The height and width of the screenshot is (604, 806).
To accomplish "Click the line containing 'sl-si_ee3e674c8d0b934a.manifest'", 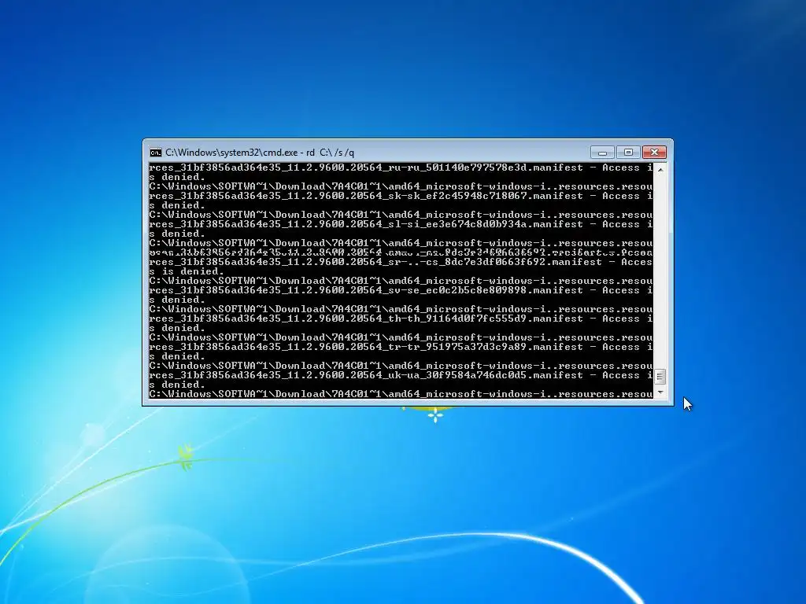I will click(401, 224).
